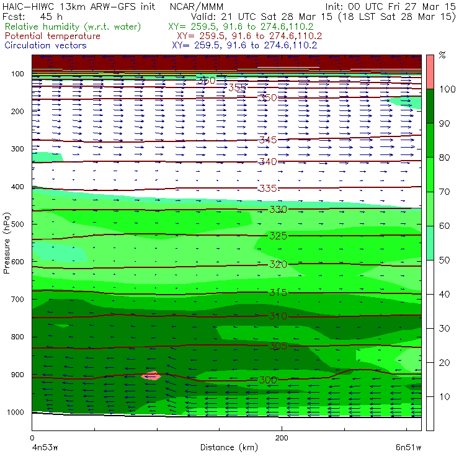Click the "Init: 00 UTC Fri 27 Mar 15" text
459x459 pixels.
point(390,6)
